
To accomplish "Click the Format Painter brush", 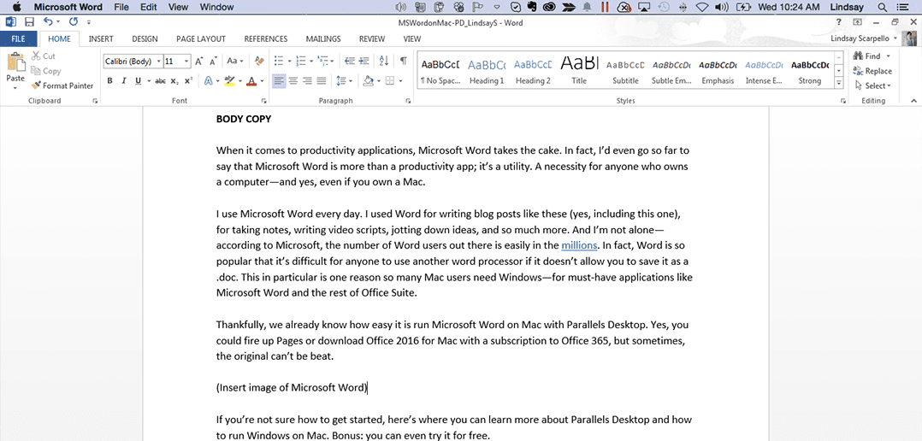I will pyautogui.click(x=35, y=85).
